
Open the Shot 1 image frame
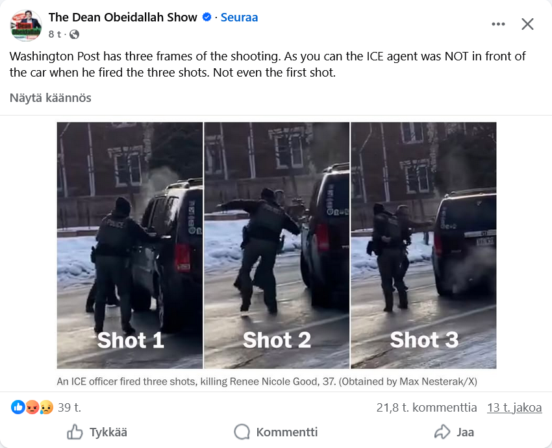pos(130,245)
